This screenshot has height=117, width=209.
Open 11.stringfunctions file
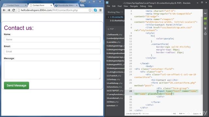pos(115,72)
